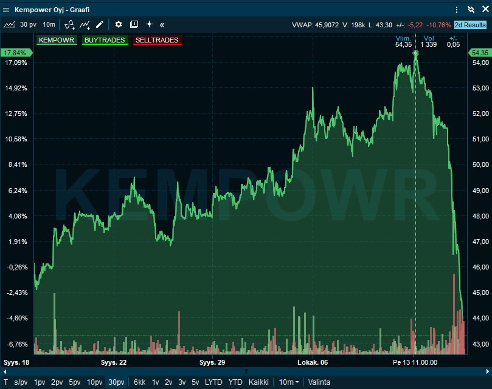Viewport: 492px width, 389px height.
Task: Open the 30 pv period selector in toolbar
Action: (x=28, y=24)
